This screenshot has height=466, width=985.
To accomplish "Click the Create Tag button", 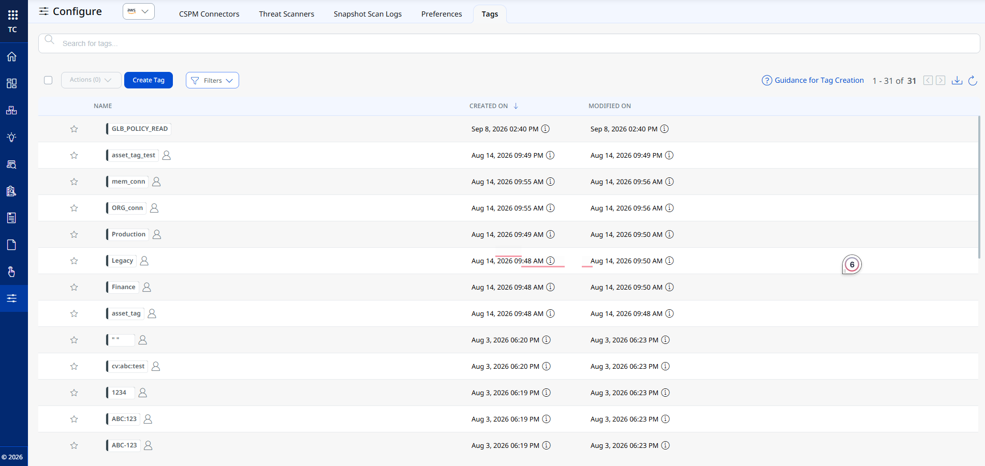I will pos(149,80).
